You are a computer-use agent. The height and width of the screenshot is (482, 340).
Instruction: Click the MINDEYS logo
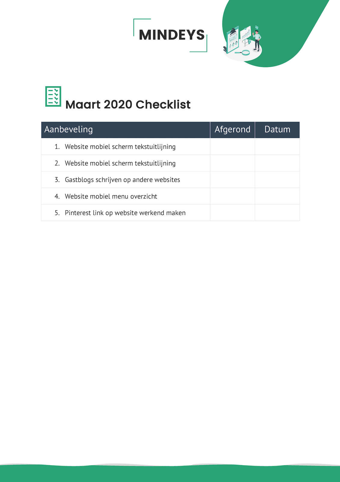click(x=171, y=35)
